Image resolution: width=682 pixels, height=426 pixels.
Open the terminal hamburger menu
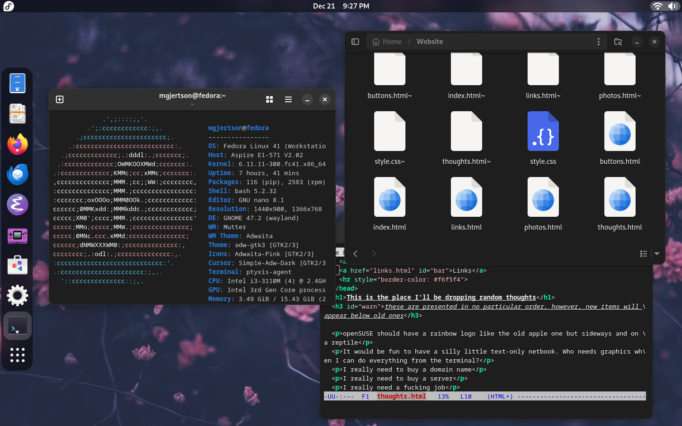pos(288,99)
